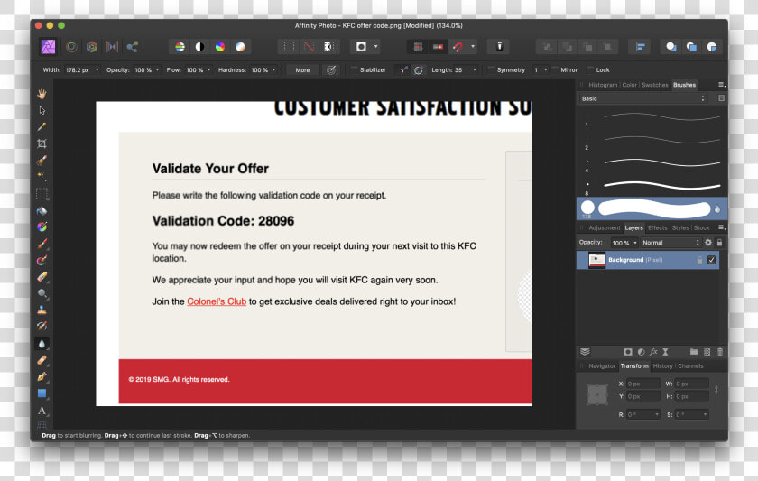Open the Flow dropdown
The width and height of the screenshot is (758, 481).
[208, 70]
